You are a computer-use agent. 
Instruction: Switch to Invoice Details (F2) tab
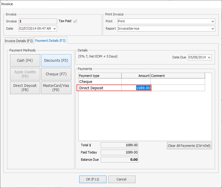tap(18, 41)
